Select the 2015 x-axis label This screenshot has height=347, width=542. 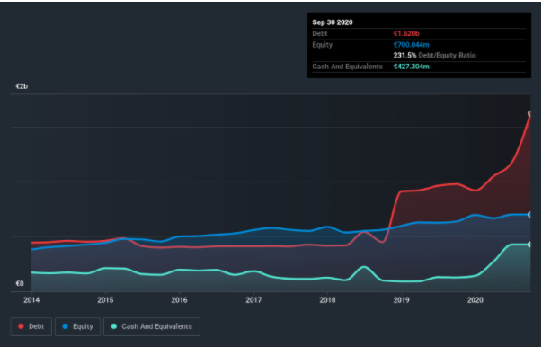[105, 300]
